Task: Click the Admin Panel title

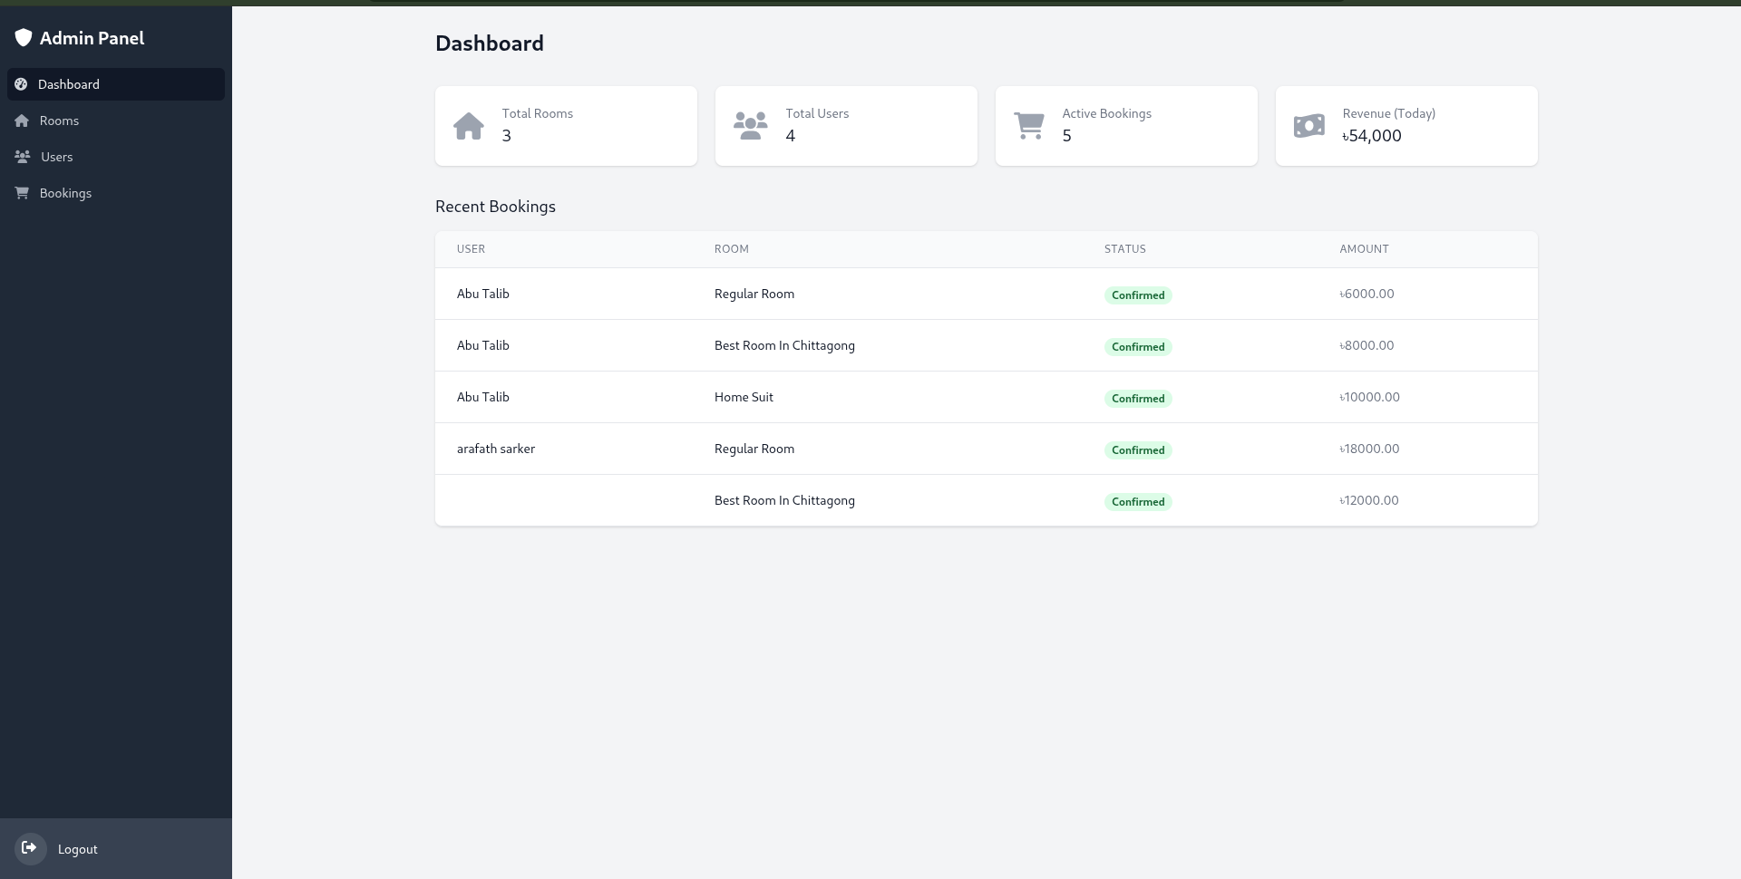Action: (x=91, y=37)
